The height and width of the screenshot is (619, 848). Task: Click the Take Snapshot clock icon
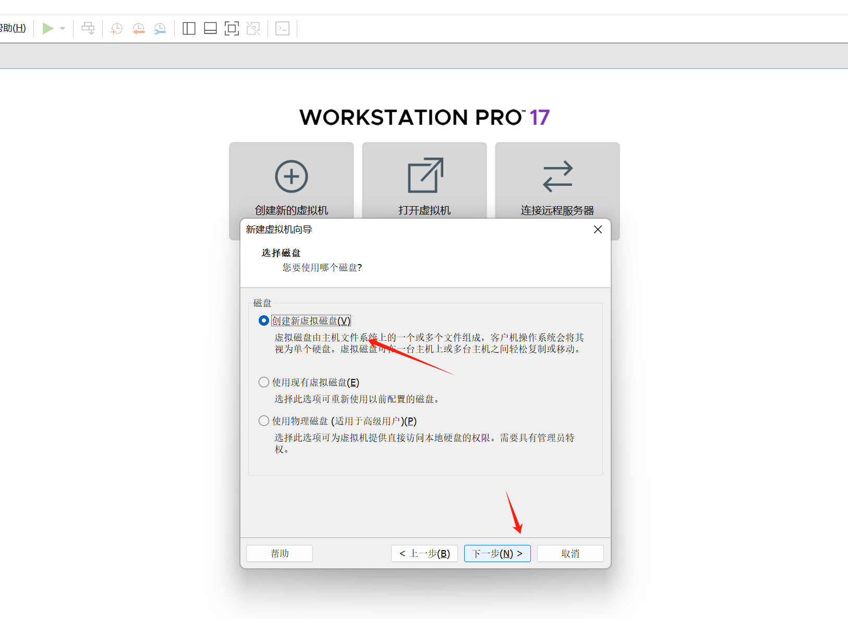[117, 29]
